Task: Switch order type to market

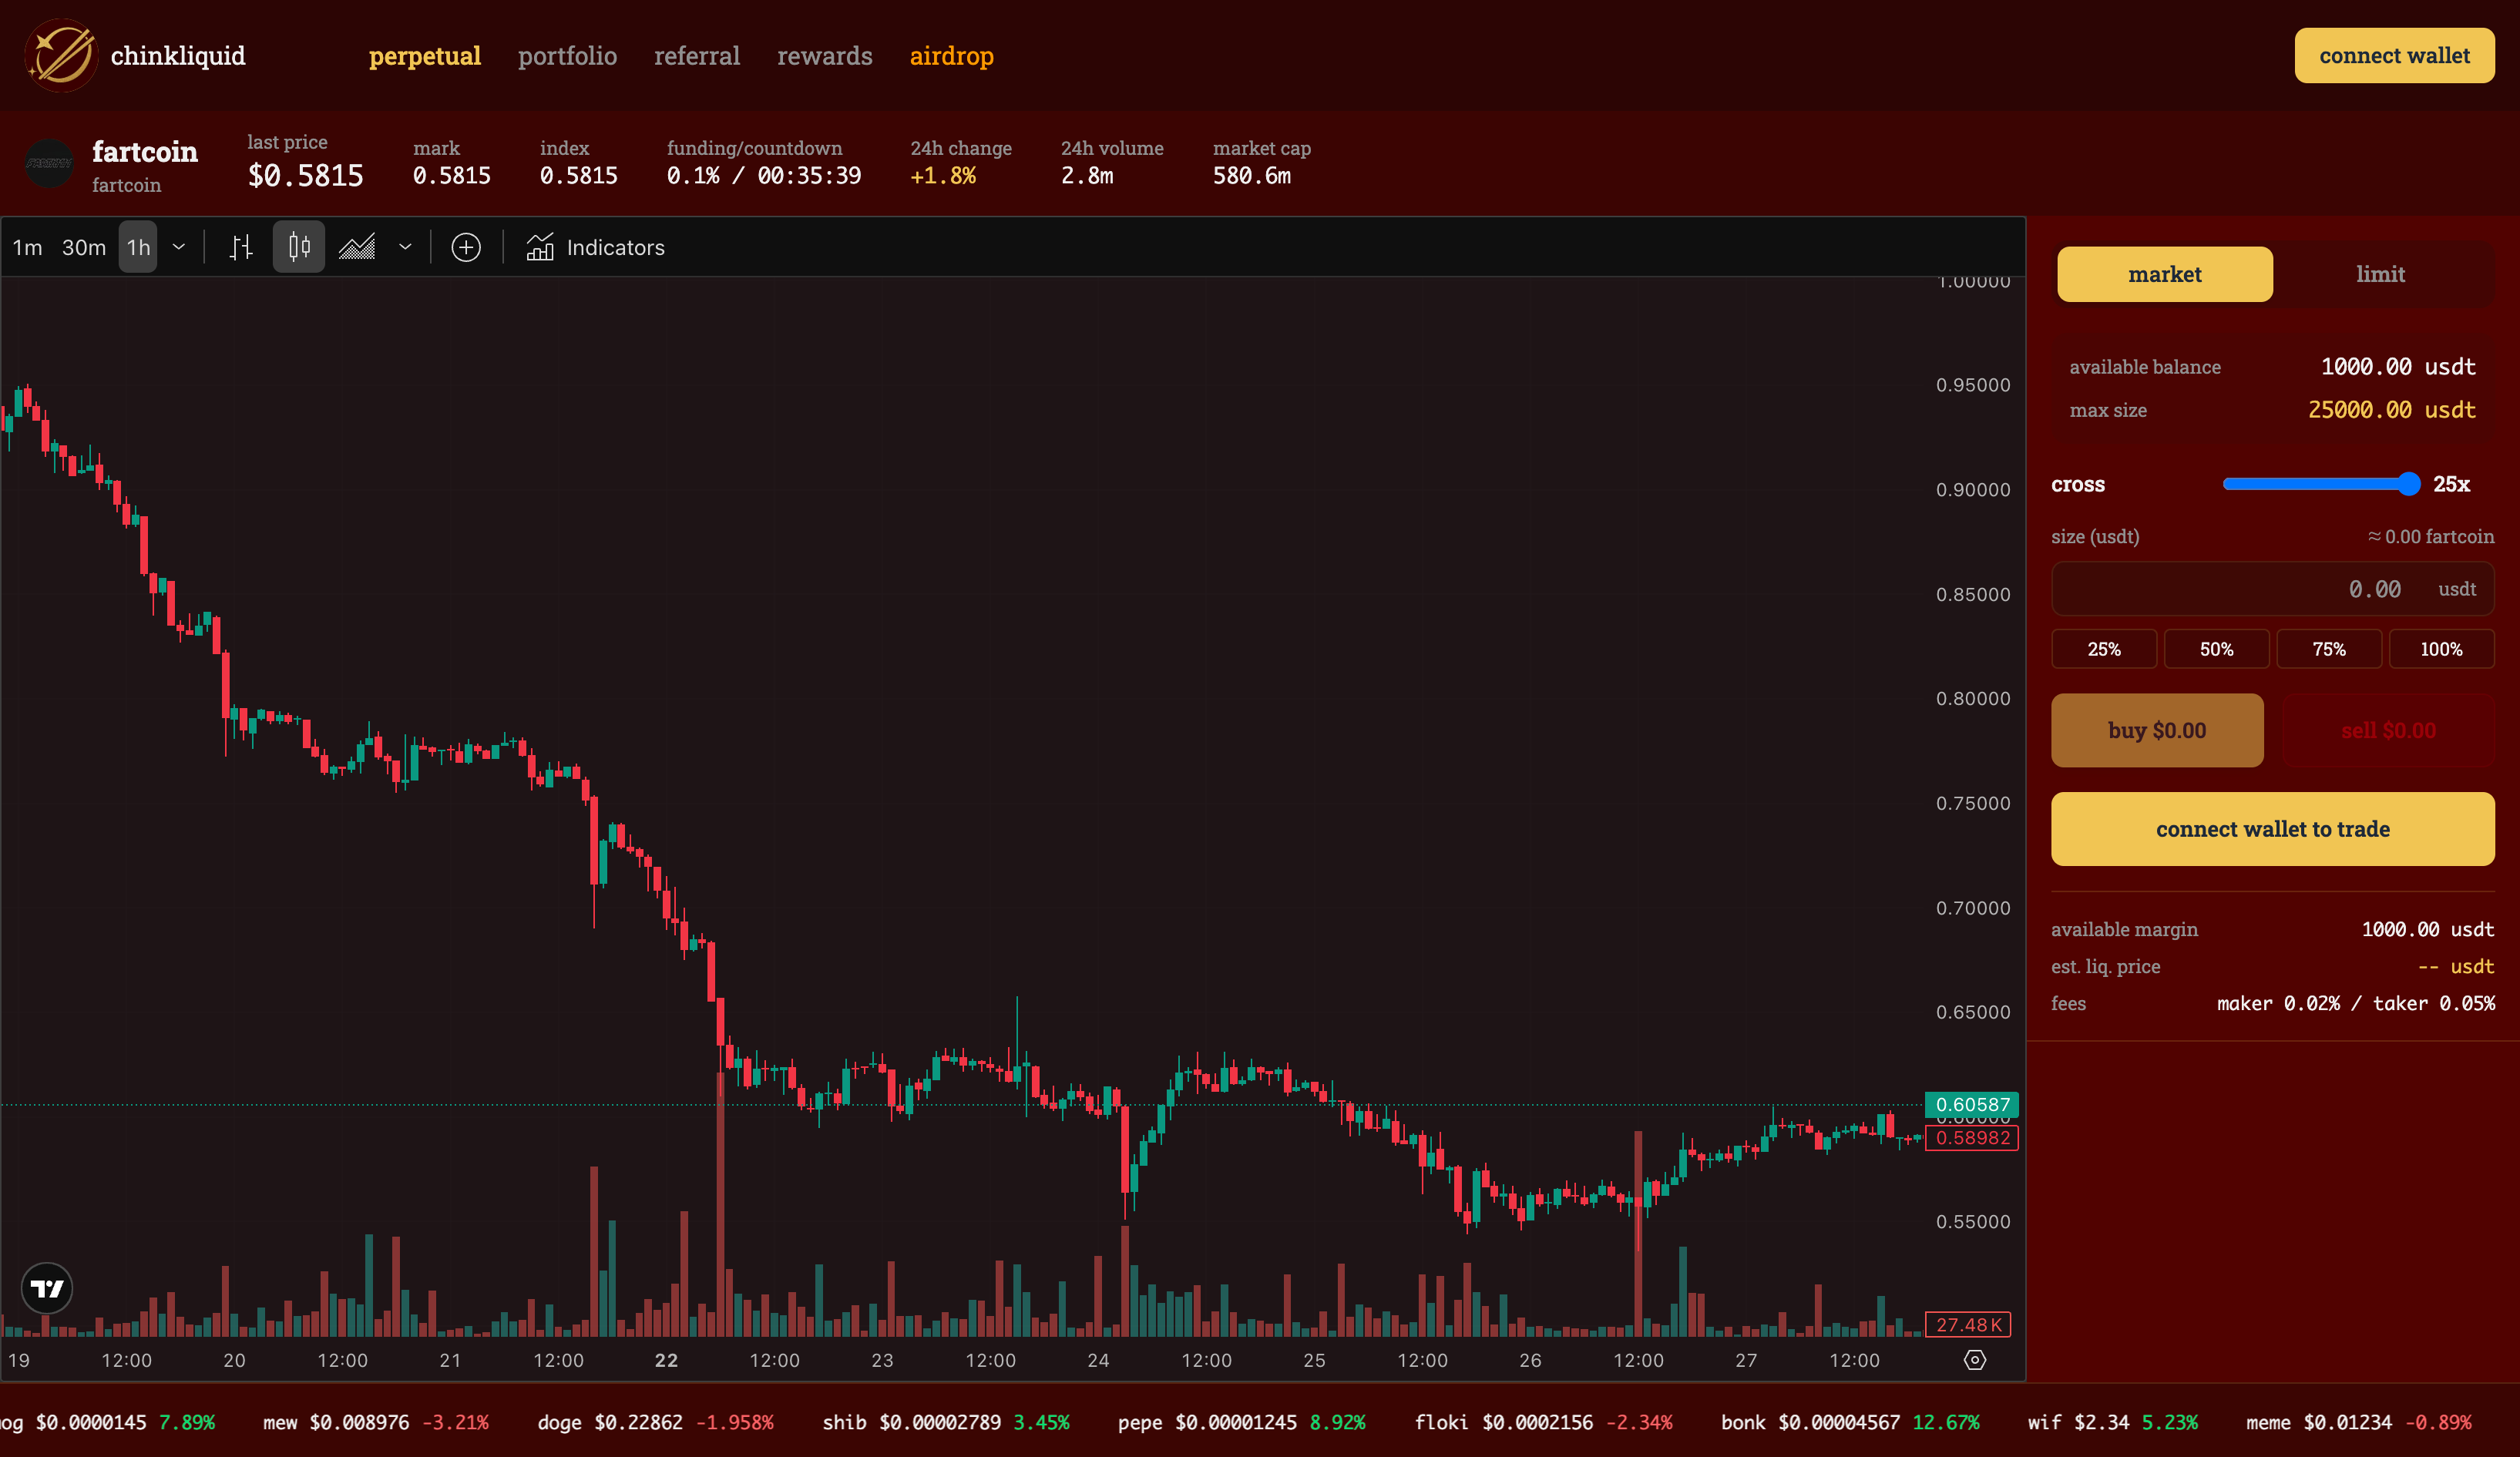Action: (x=2164, y=274)
